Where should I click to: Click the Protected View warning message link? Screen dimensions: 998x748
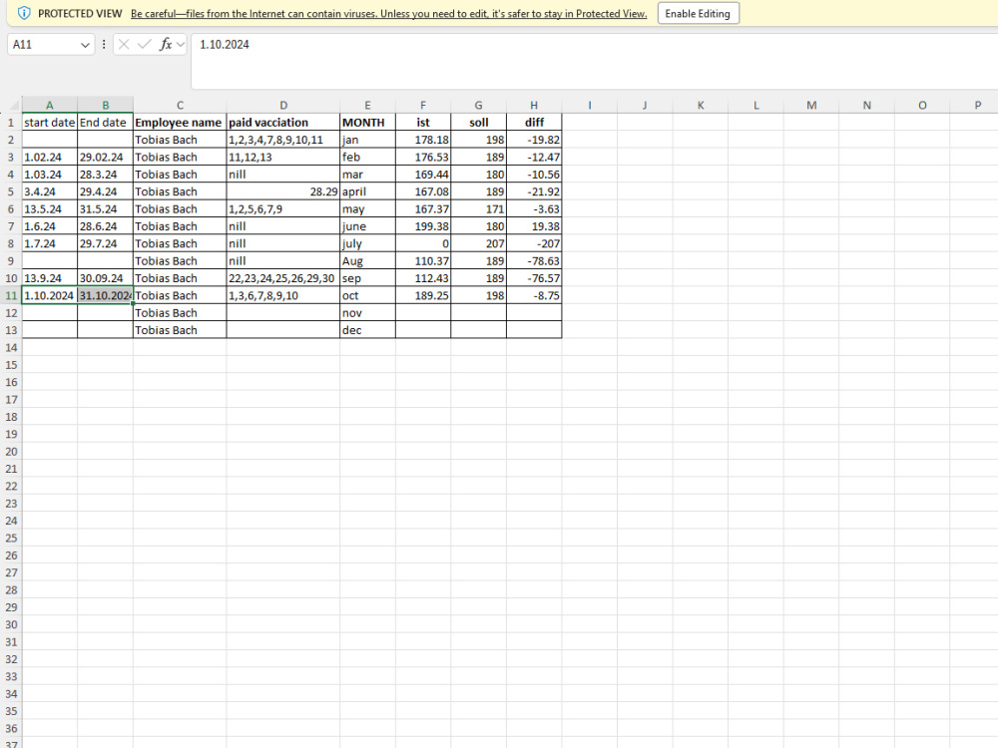[388, 13]
